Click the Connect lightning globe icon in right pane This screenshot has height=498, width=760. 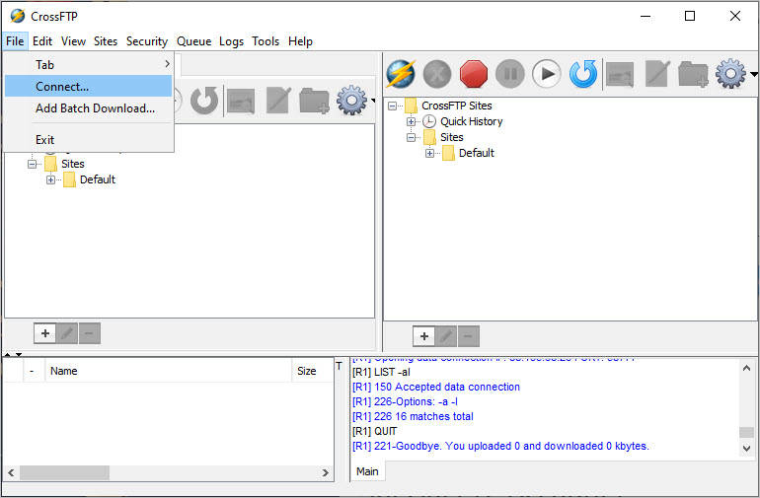[x=401, y=74]
